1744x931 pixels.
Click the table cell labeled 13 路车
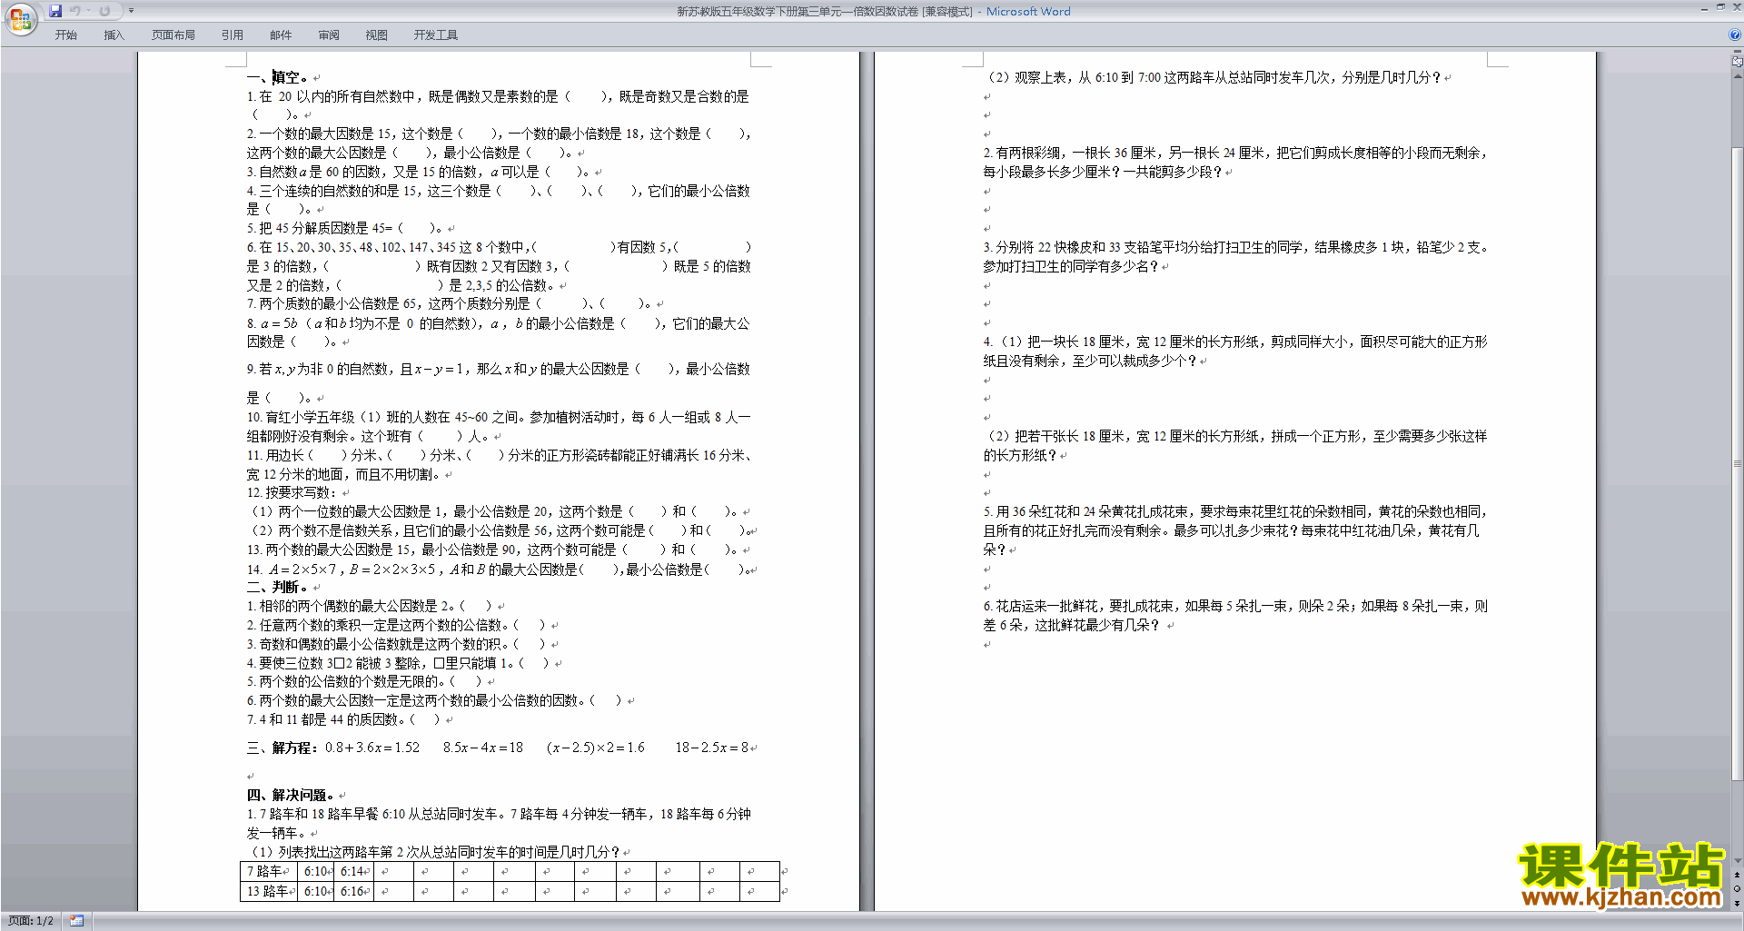269,891
